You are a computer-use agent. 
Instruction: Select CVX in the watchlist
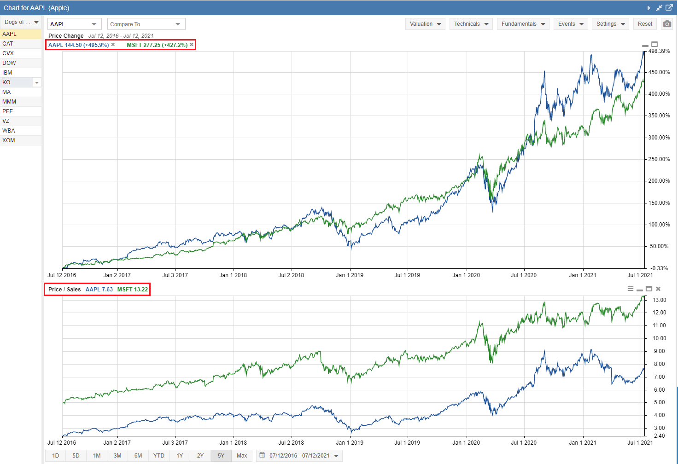[x=21, y=53]
